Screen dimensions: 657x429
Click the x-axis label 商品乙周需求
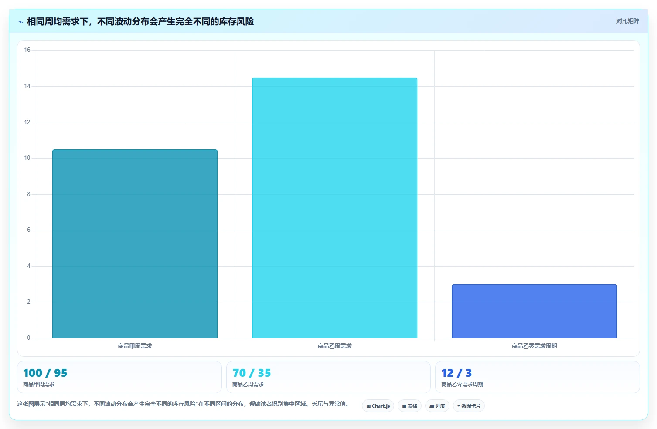click(x=334, y=346)
